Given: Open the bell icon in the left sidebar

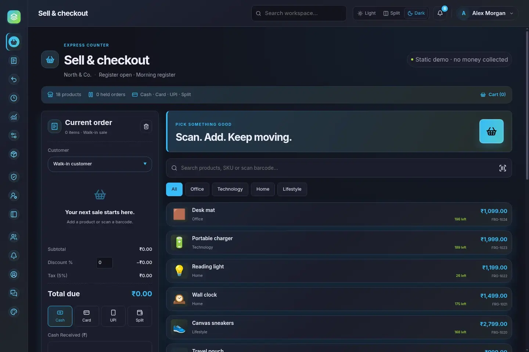Looking at the screenshot, I should point(14,256).
